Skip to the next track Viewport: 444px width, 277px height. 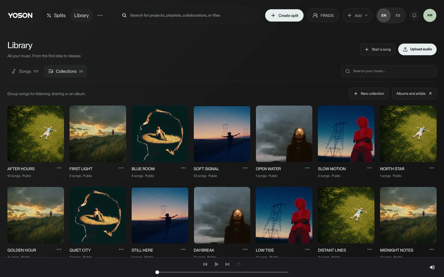[227, 264]
